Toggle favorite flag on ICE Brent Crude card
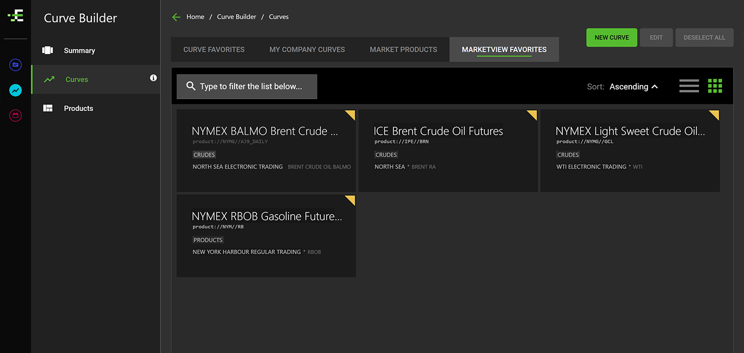The width and height of the screenshot is (744, 353). coord(532,115)
